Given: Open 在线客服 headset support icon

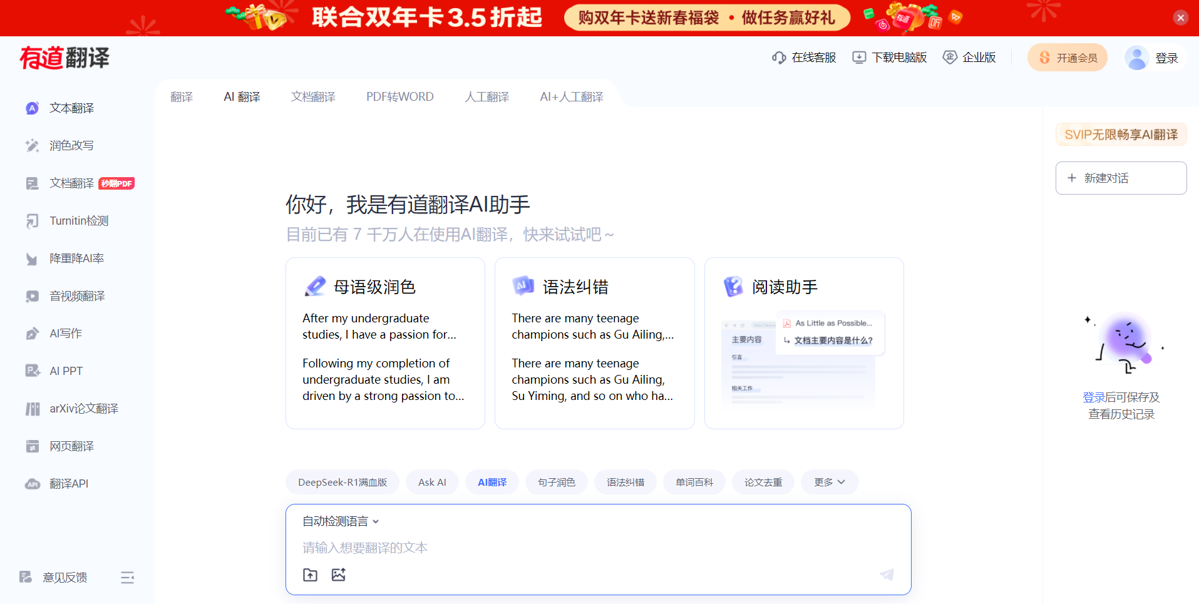Looking at the screenshot, I should 779,58.
